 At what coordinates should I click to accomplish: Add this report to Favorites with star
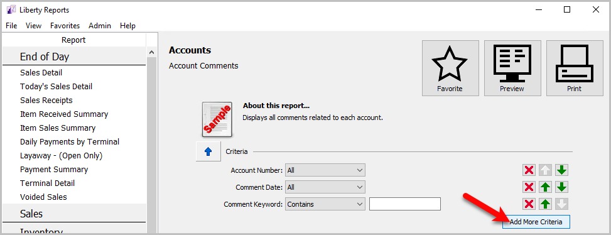point(450,68)
